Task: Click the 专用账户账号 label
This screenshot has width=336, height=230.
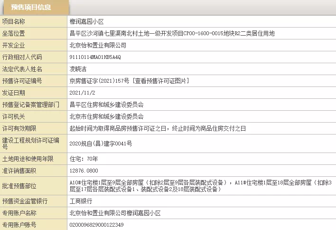Action: (19, 225)
